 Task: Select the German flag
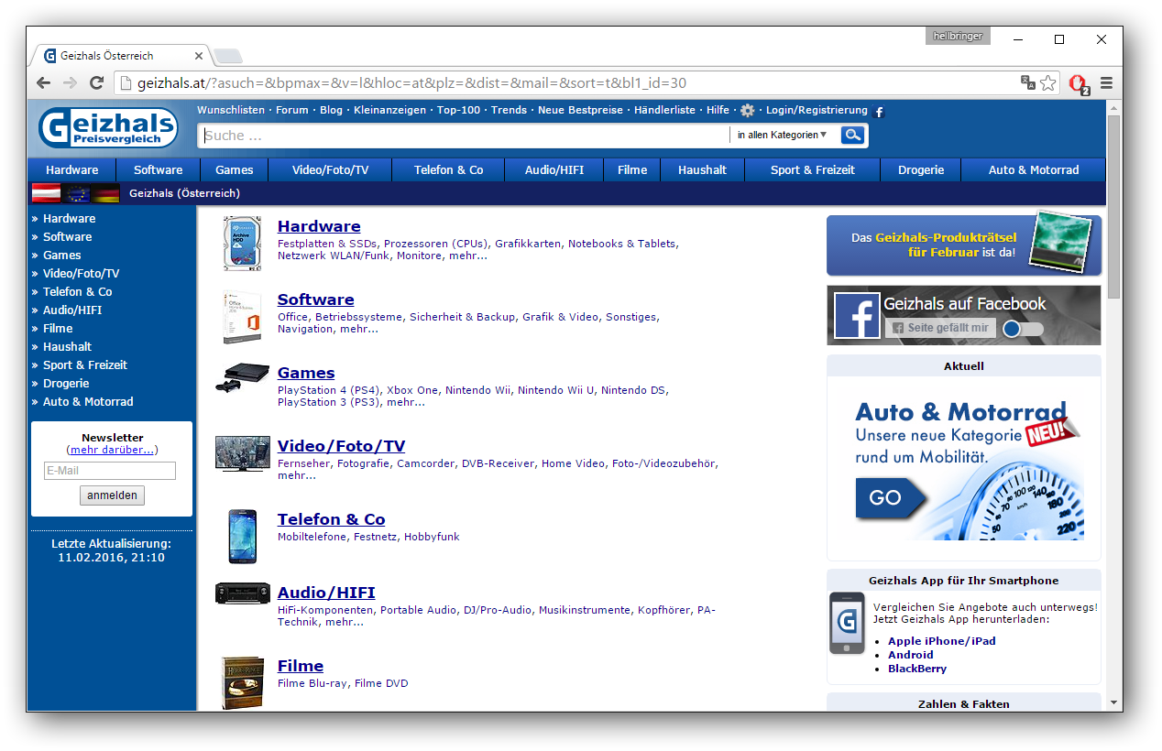click(x=105, y=193)
